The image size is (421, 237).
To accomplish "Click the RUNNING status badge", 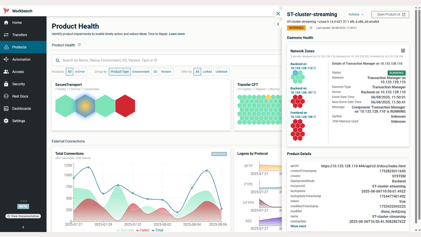I will [397, 73].
